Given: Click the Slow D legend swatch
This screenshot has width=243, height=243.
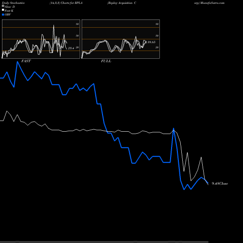Looking at the screenshot, I should pyautogui.click(x=3, y=6).
